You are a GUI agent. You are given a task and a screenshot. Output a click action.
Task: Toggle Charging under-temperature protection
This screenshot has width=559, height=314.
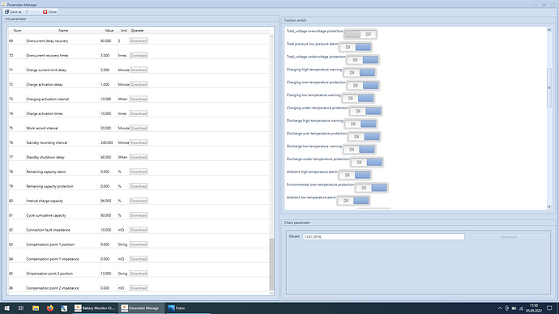point(365,111)
